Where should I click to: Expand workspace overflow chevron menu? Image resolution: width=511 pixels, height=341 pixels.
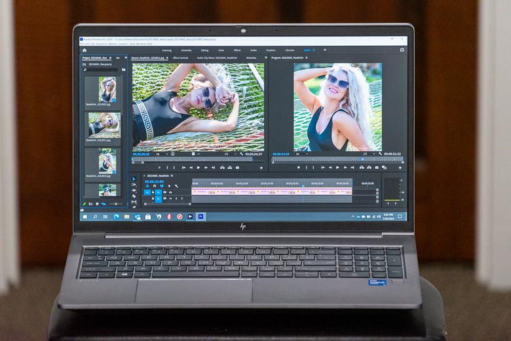click(325, 50)
